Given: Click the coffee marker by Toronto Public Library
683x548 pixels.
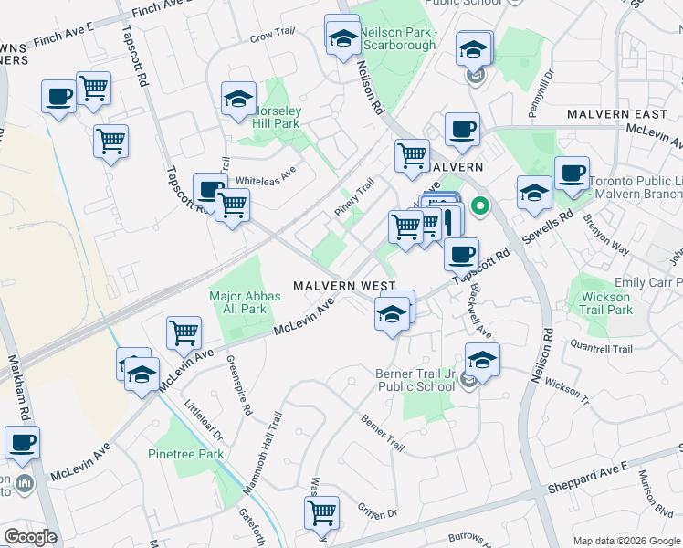Looking at the screenshot, I should click(572, 177).
